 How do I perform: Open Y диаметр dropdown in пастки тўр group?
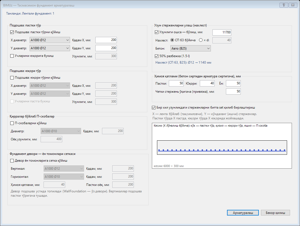[50, 48]
